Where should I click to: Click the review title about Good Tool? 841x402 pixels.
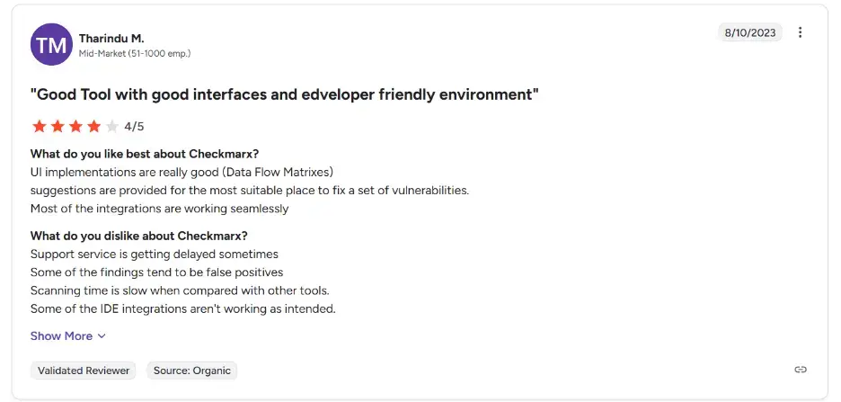[284, 94]
